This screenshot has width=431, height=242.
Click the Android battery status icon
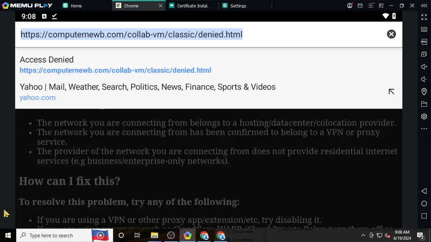[394, 16]
